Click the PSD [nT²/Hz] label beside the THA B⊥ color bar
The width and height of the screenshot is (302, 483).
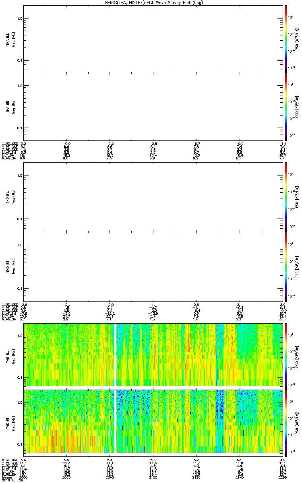298,39
